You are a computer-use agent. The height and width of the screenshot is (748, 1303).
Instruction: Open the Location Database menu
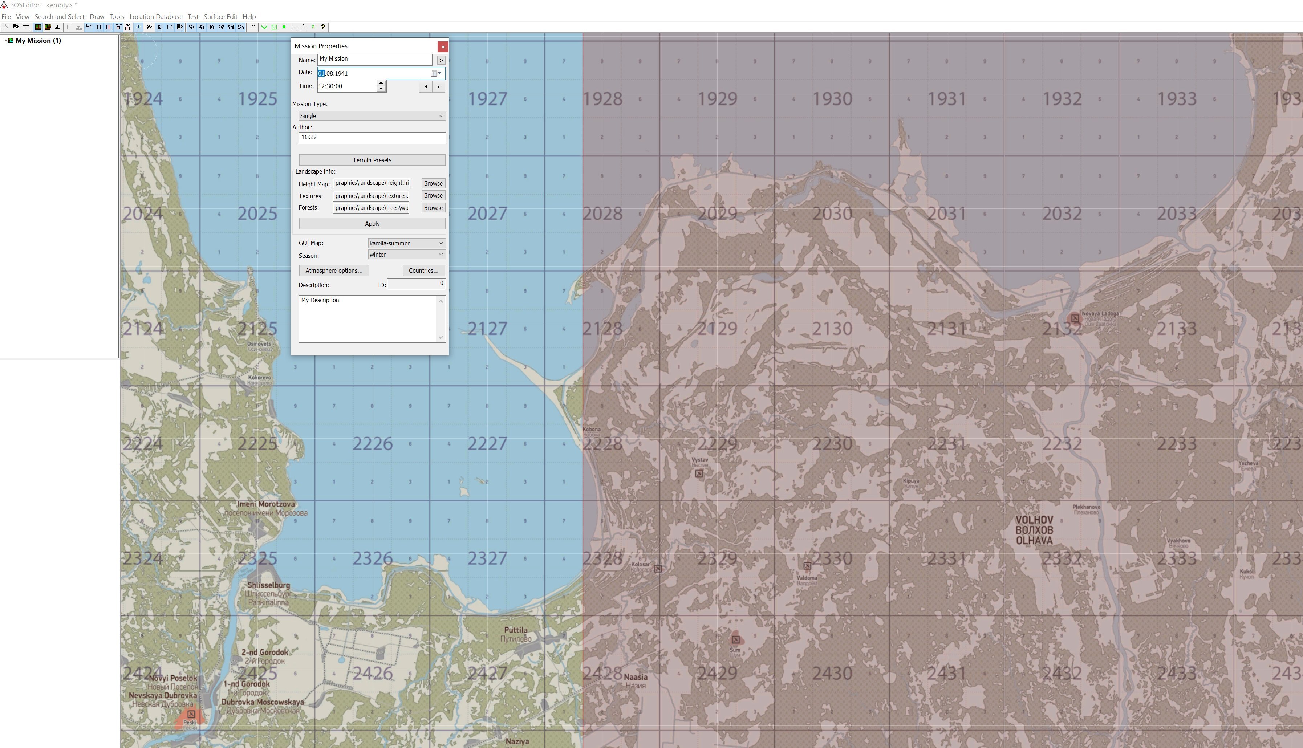click(x=156, y=16)
